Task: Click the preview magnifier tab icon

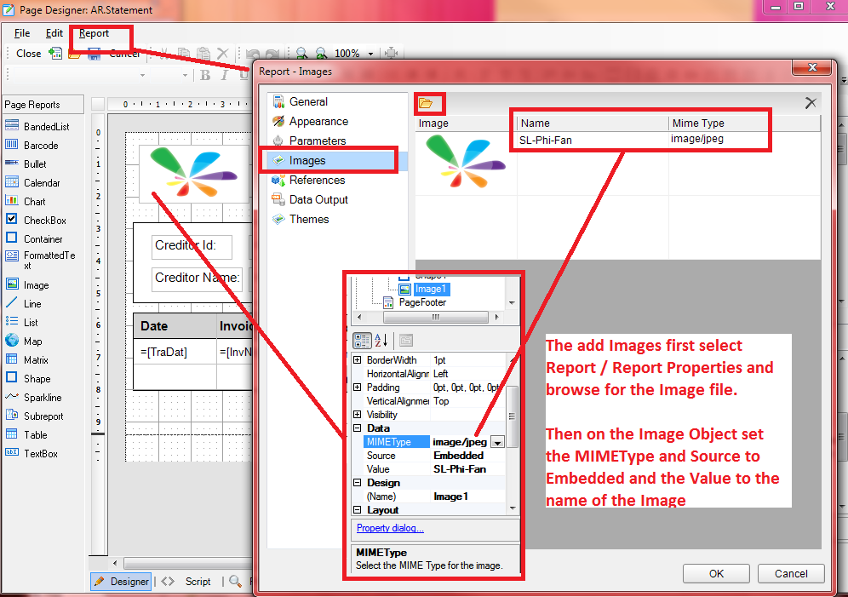Action: click(x=235, y=582)
